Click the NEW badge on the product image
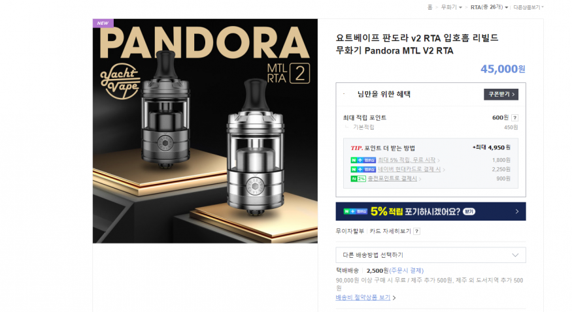The image size is (572, 312). (x=103, y=23)
